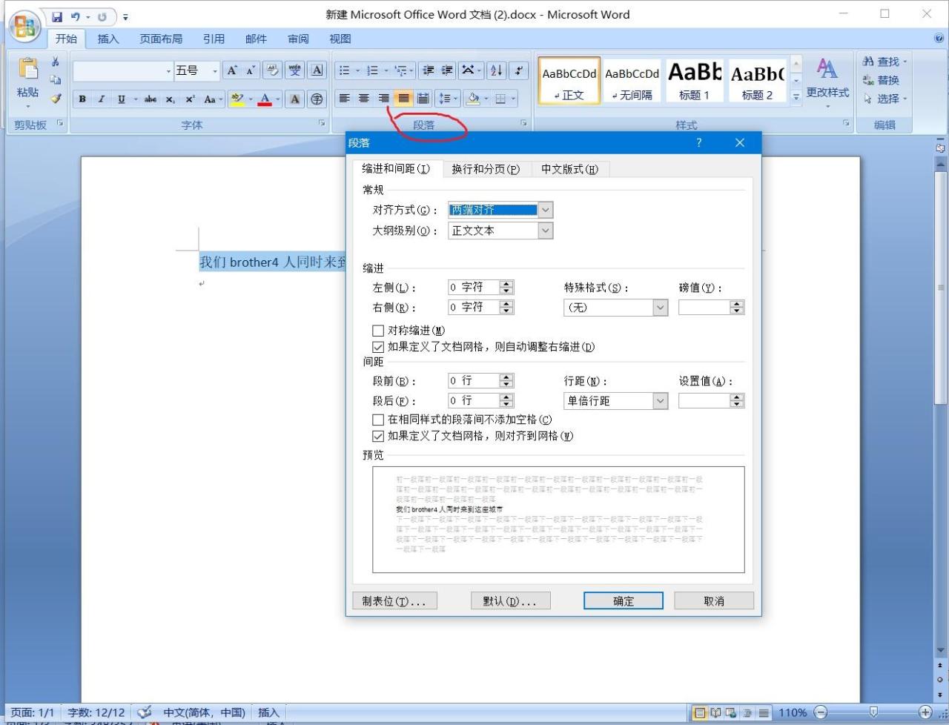Shrink font size with A-down icon
Viewport: 949px width, 725px height.
pyautogui.click(x=251, y=70)
